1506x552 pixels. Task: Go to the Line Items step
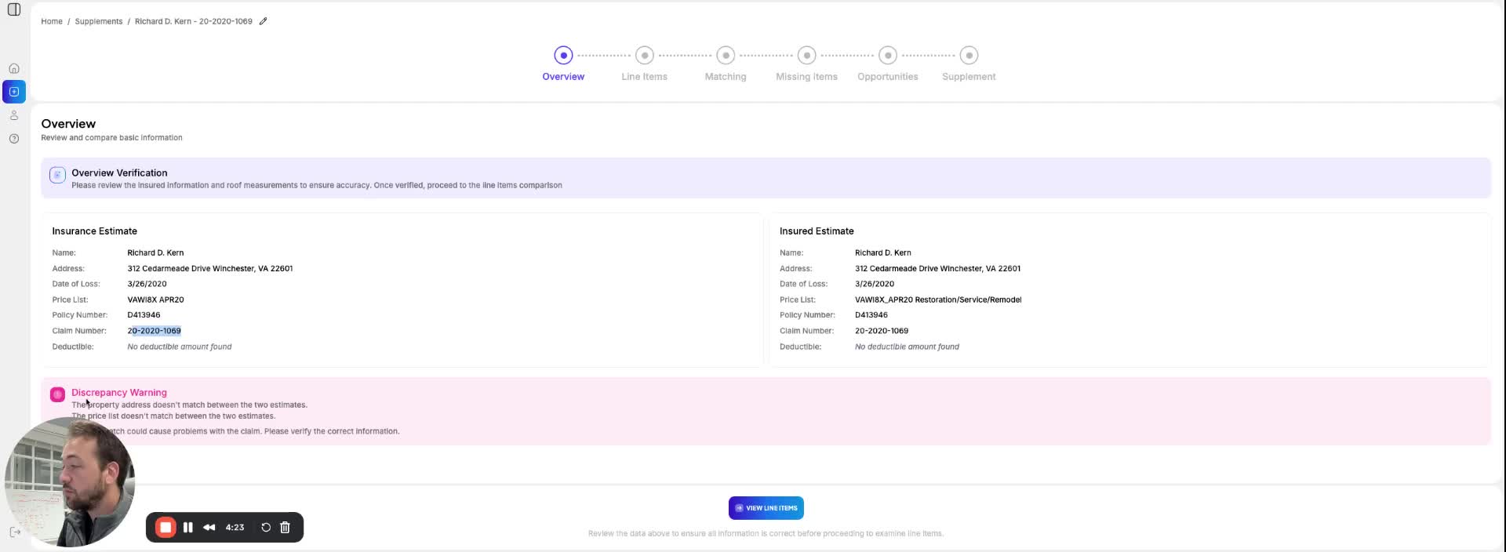click(644, 77)
